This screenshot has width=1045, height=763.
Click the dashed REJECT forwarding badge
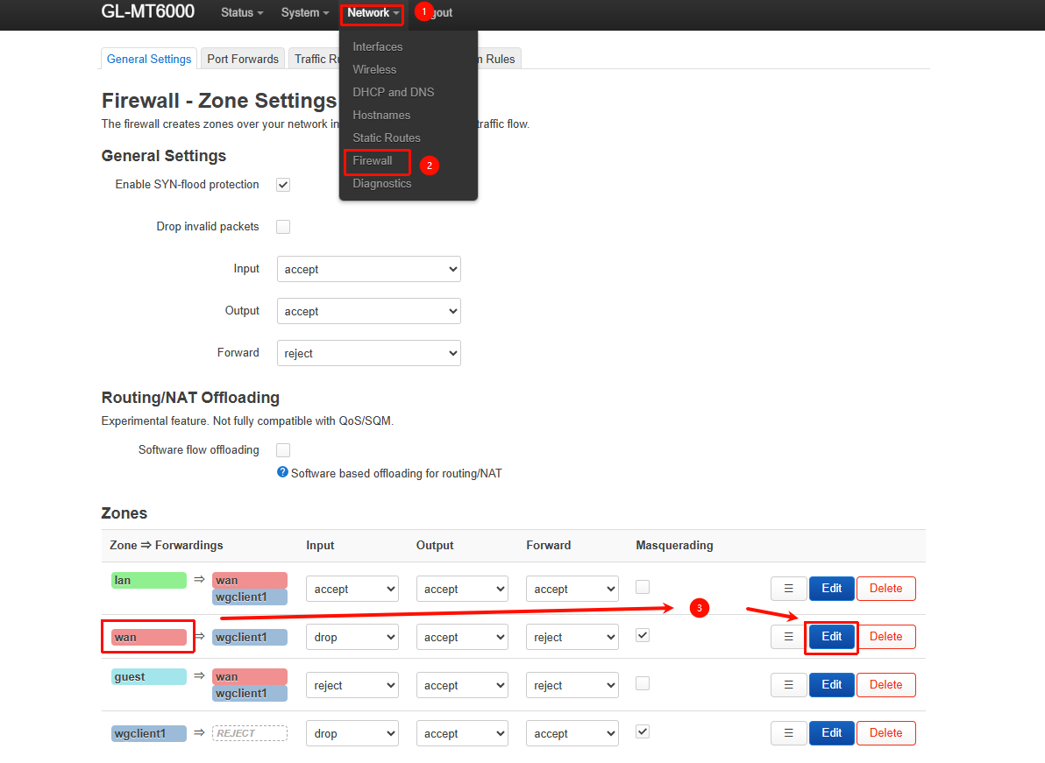(249, 733)
